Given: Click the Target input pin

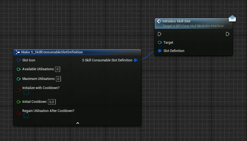Looking at the screenshot, I should coord(160,42).
